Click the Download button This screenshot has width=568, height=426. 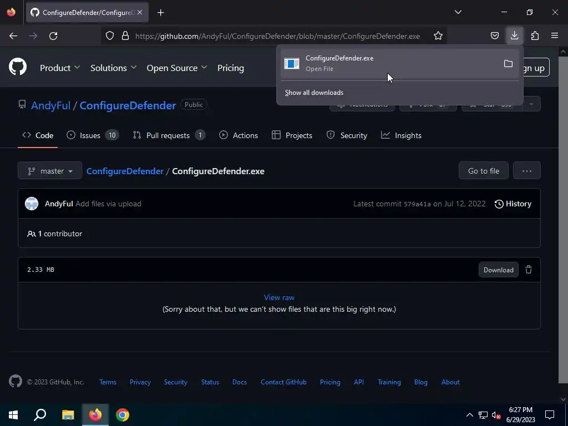click(x=499, y=270)
